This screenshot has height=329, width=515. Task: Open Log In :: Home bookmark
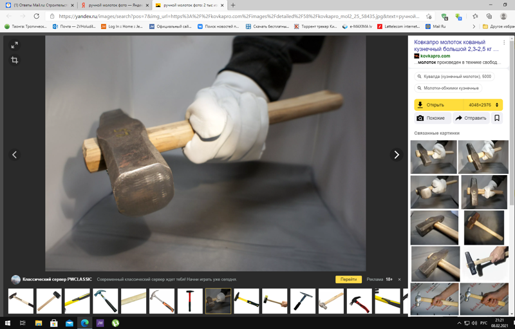point(122,26)
